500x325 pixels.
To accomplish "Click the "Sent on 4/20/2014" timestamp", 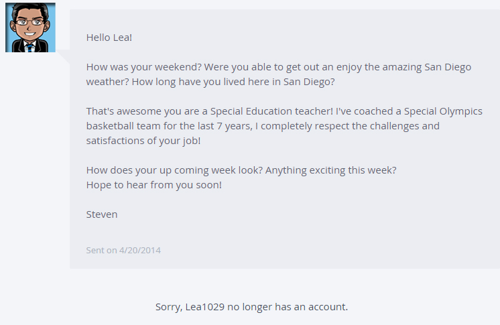I will (123, 251).
